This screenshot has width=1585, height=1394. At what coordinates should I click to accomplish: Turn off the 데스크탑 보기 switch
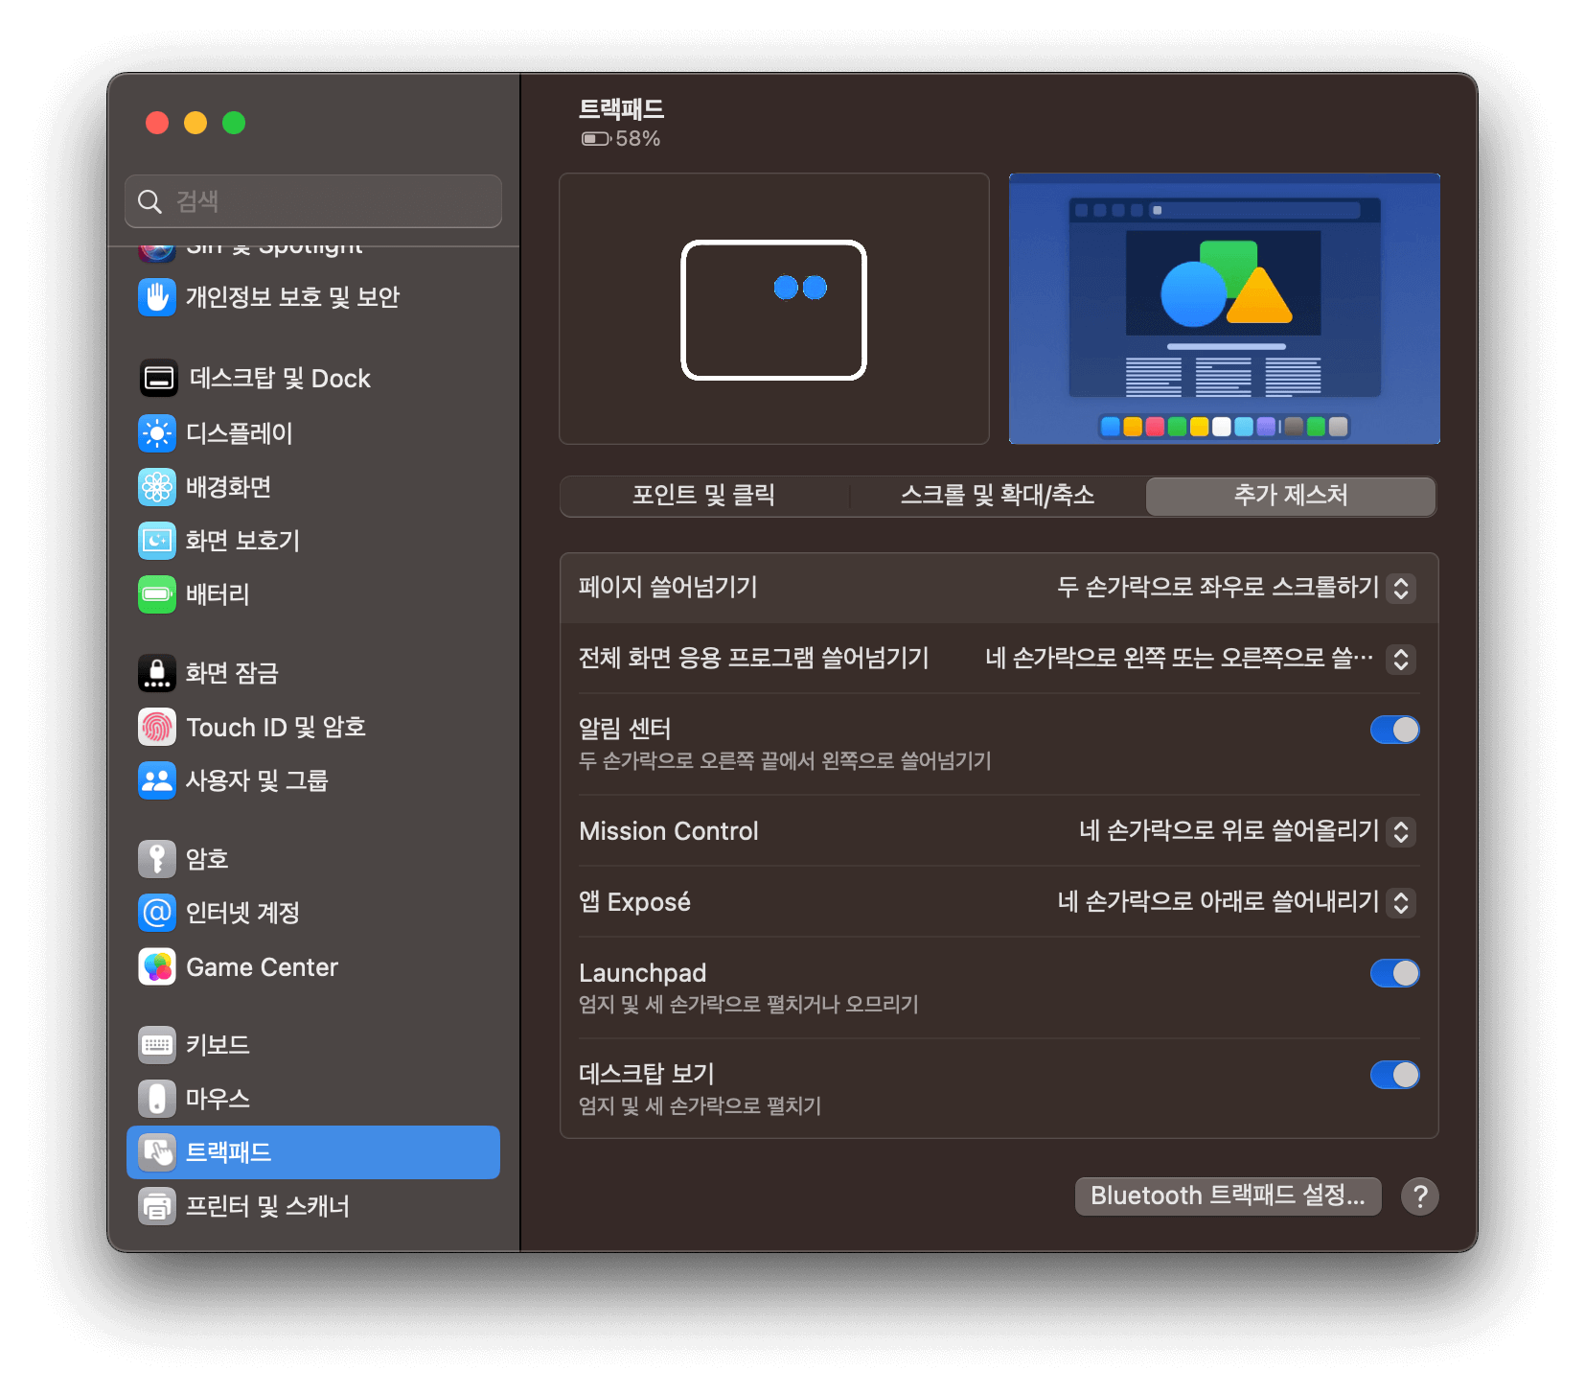(1395, 1075)
